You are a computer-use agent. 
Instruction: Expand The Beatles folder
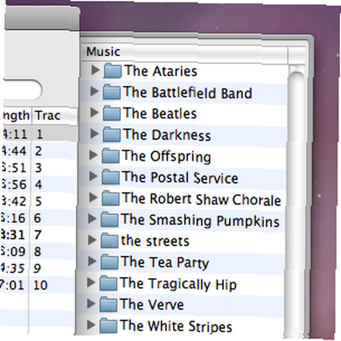pyautogui.click(x=94, y=113)
